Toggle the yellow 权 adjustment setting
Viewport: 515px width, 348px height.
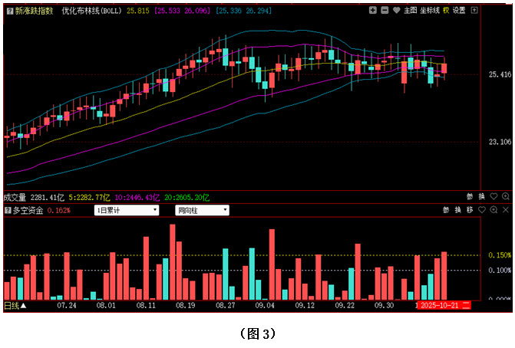click(446, 11)
